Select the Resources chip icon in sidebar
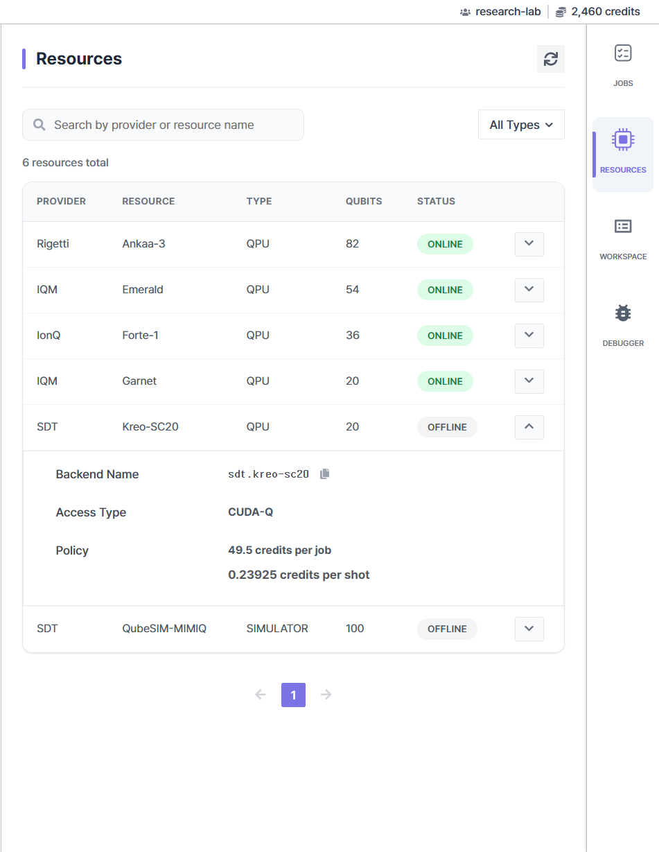This screenshot has width=659, height=852. click(x=623, y=140)
